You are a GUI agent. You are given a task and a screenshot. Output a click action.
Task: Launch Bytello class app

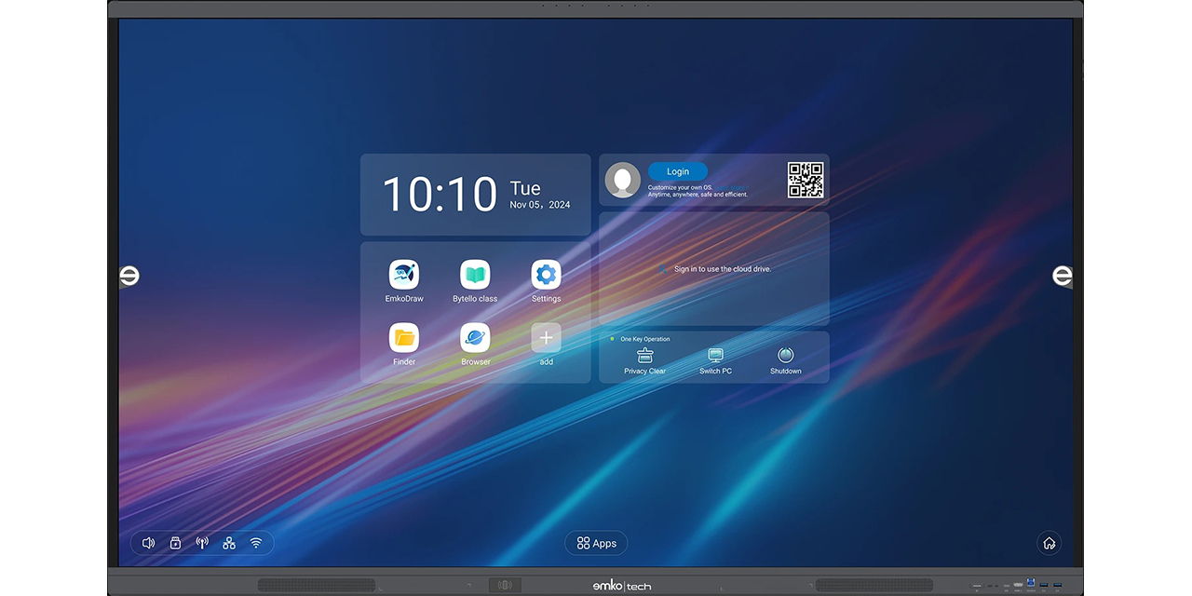tap(475, 276)
